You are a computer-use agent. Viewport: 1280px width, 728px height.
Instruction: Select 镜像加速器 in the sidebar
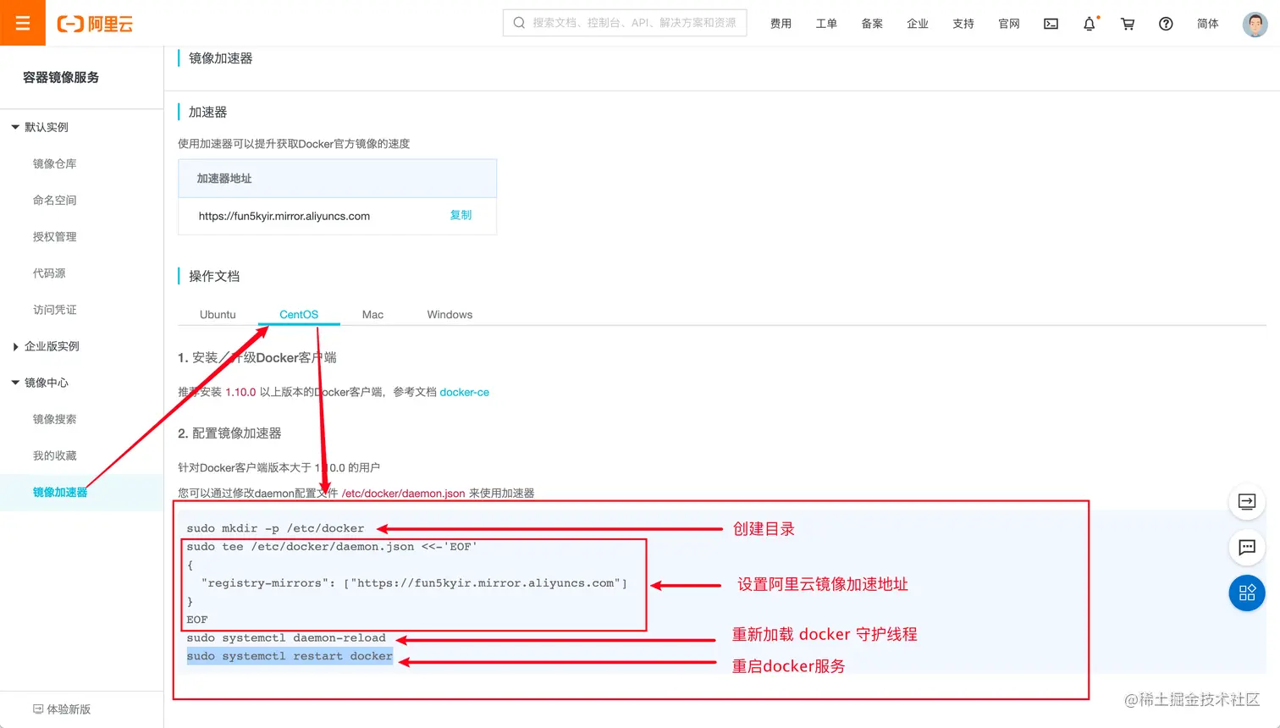[60, 492]
